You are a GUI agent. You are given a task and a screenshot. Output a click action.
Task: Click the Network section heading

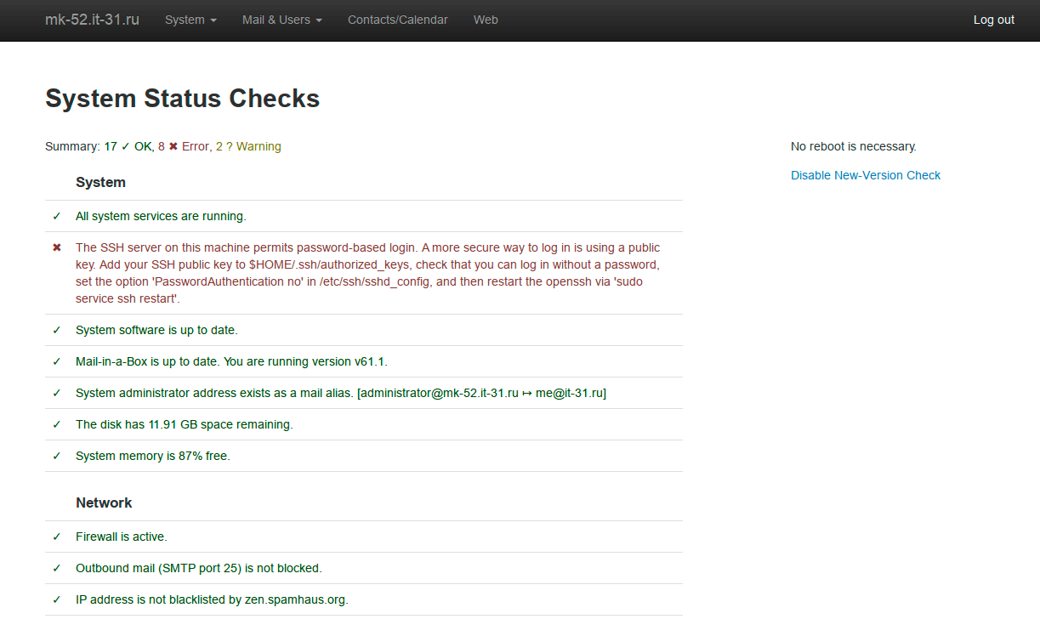[x=104, y=503]
